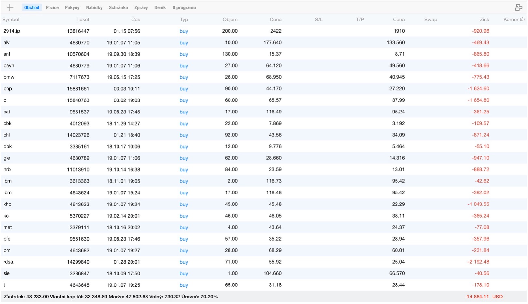Click open price 177.640 in alv row
The height and width of the screenshot is (304, 528).
272,43
